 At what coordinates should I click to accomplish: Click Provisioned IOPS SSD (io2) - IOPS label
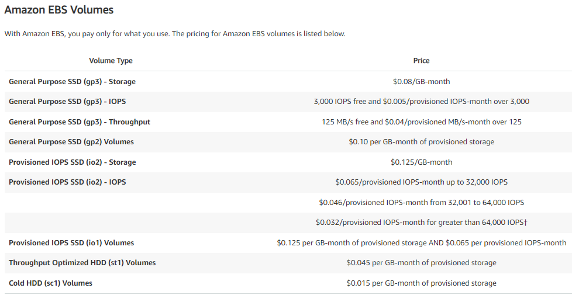point(67,182)
